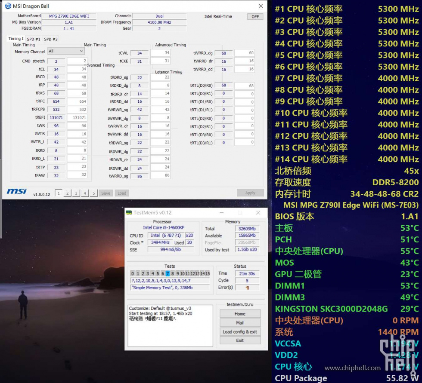
Task: Click the MSI Dragon Ball title icon
Action: (8, 6)
